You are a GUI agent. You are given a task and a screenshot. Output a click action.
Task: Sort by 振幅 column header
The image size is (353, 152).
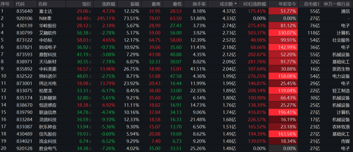coord(135,4)
